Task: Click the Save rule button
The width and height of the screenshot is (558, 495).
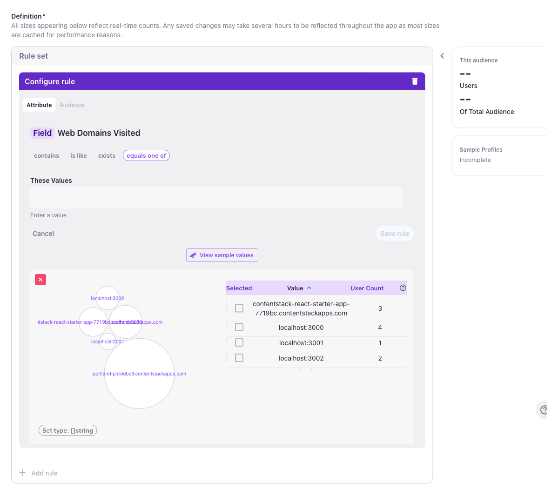Action: coord(395,234)
